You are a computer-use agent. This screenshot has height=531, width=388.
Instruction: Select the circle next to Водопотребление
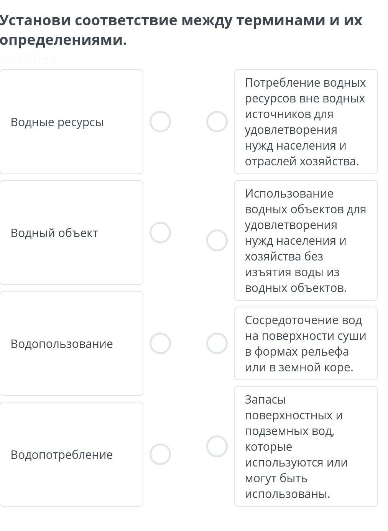coord(160,454)
